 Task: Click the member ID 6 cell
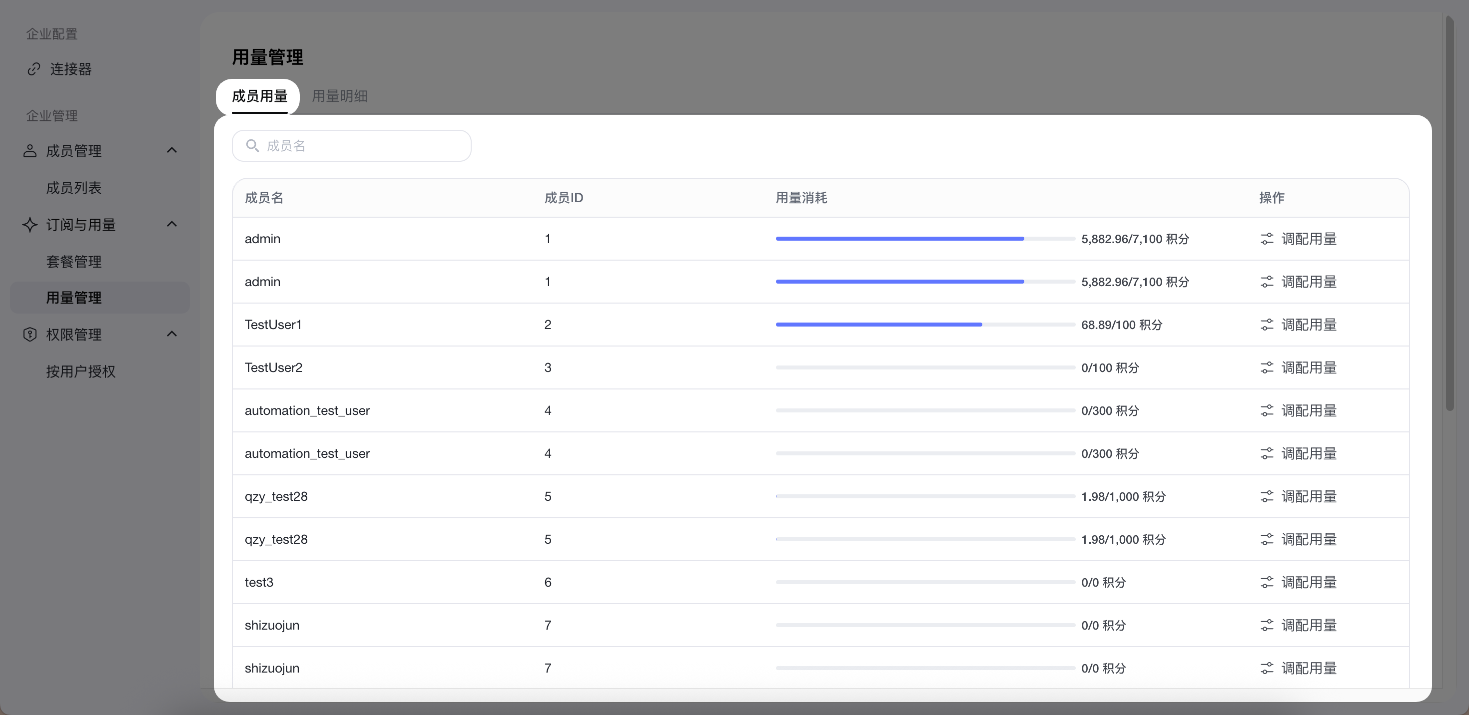(x=548, y=582)
